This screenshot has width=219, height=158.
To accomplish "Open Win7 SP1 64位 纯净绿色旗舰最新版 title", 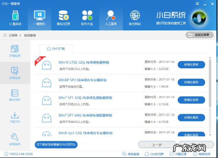I will pyautogui.click(x=85, y=115).
